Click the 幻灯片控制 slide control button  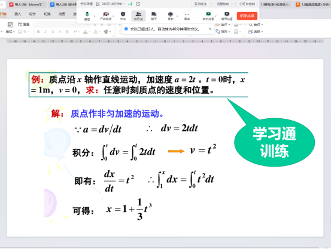point(247,4)
